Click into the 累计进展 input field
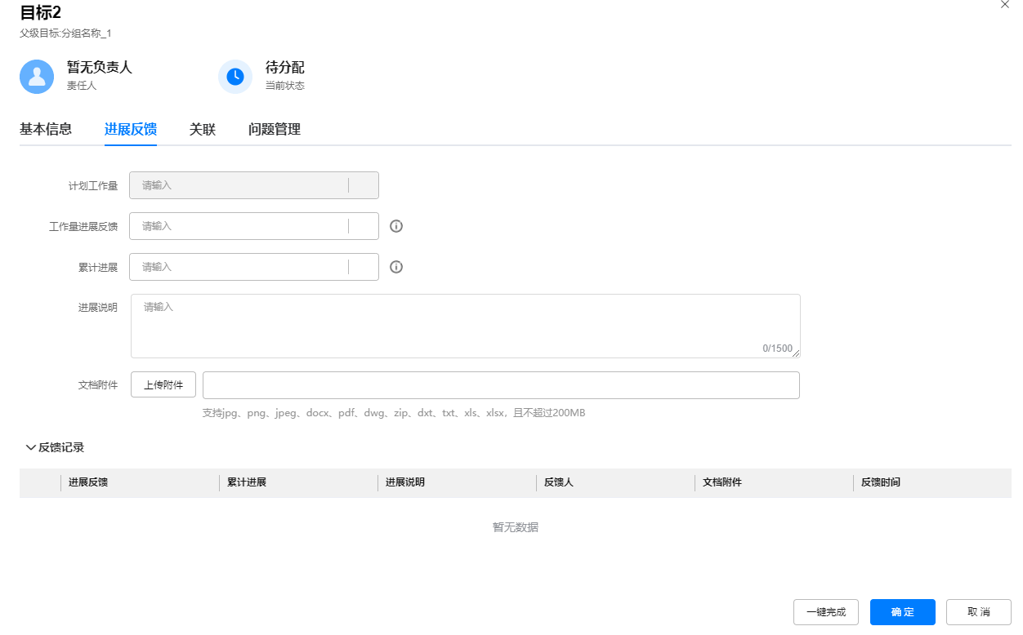This screenshot has width=1023, height=635. [x=239, y=267]
